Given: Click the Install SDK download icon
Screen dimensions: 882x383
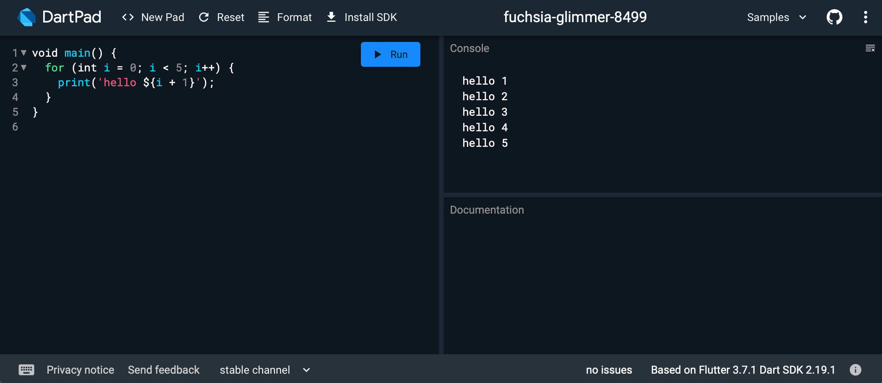Looking at the screenshot, I should point(331,17).
